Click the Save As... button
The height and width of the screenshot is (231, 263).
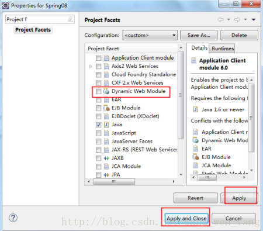pyautogui.click(x=199, y=35)
